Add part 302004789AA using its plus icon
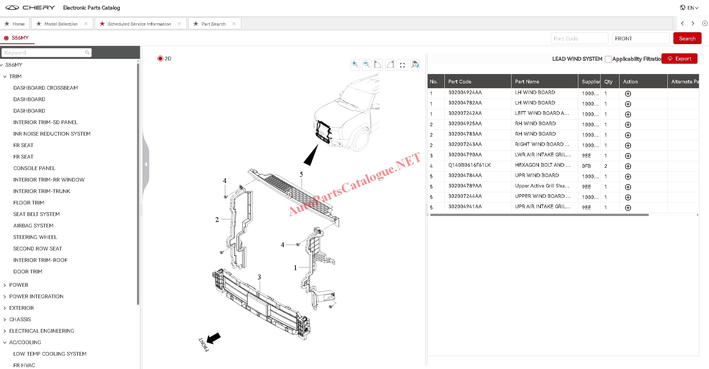The width and height of the screenshot is (709, 369). [628, 187]
